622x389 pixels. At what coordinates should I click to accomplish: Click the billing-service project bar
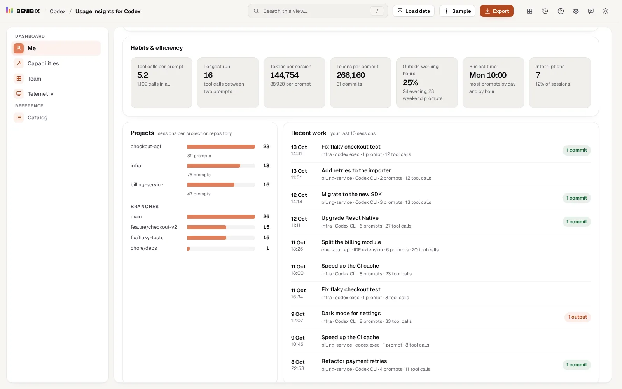[221, 185]
